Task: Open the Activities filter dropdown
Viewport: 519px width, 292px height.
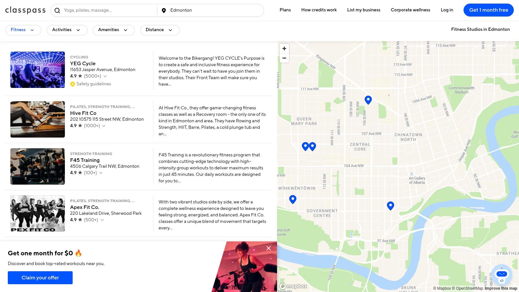Action: pyautogui.click(x=67, y=30)
